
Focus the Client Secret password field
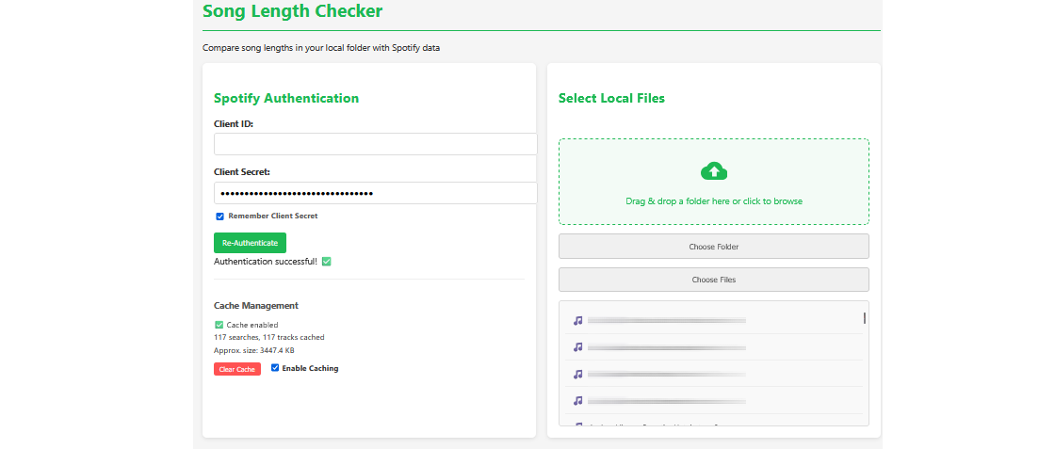pyautogui.click(x=376, y=193)
